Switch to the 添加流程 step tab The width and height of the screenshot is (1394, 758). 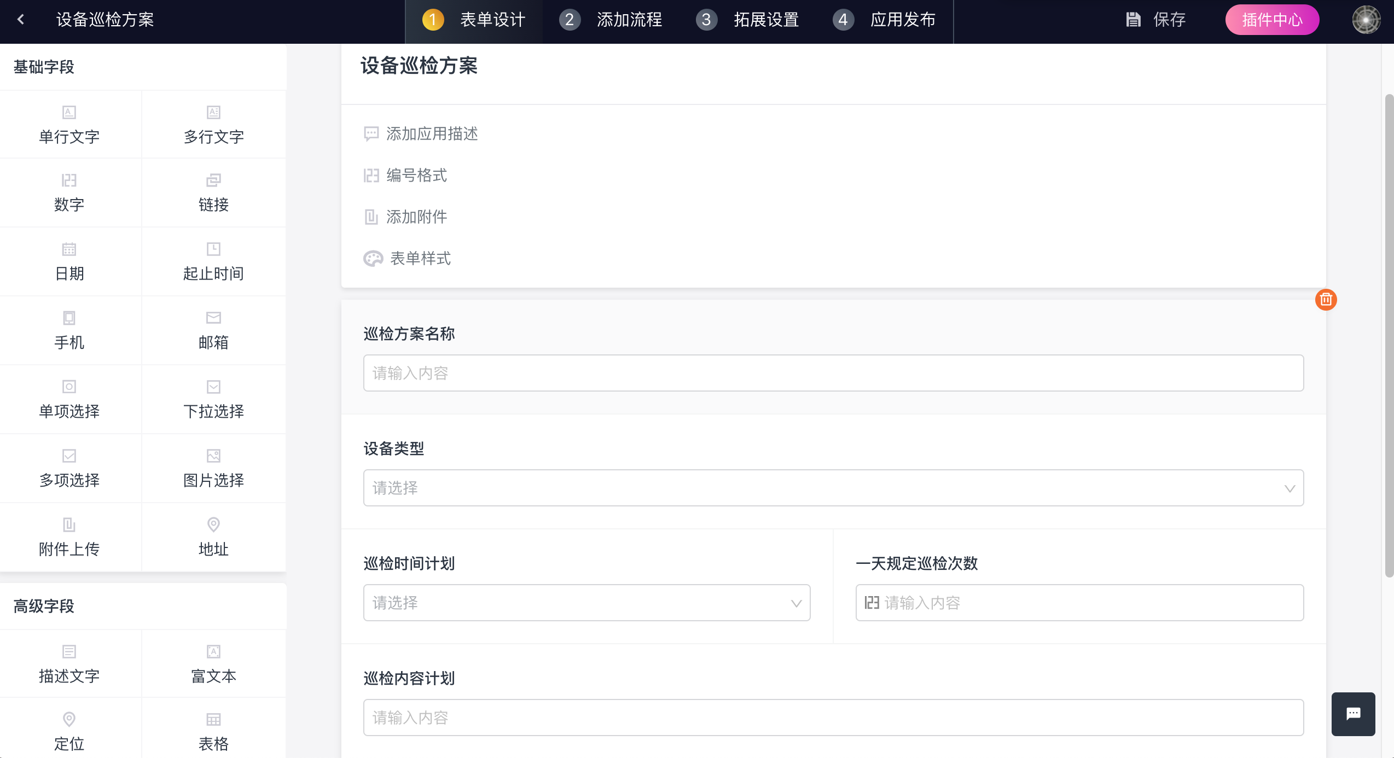coord(611,20)
